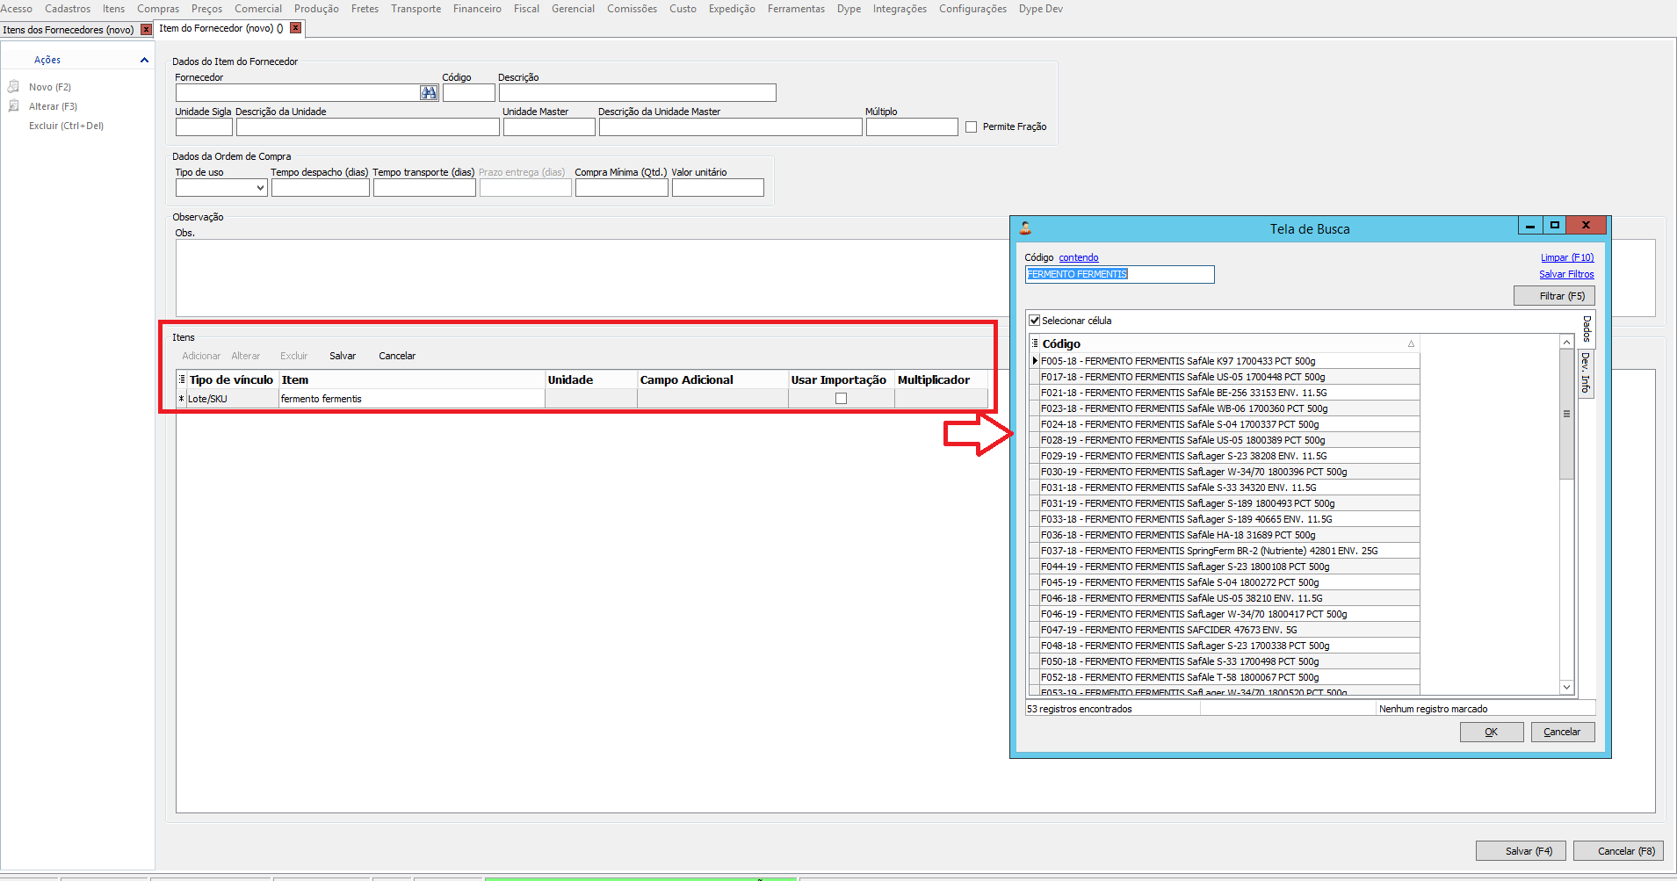
Task: Open the Integrações menu
Action: coord(900,9)
